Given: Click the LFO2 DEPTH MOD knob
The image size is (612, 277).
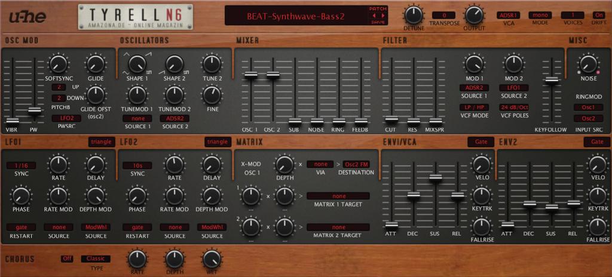Looking at the screenshot, I should point(212,196).
